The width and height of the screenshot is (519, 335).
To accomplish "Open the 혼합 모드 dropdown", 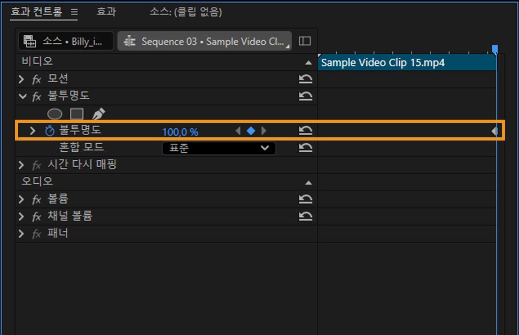I will tap(219, 148).
